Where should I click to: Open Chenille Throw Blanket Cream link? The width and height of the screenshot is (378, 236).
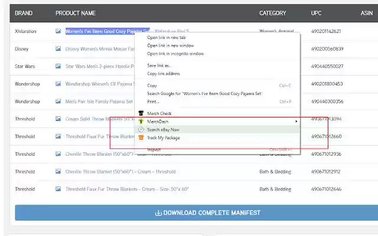point(120,172)
